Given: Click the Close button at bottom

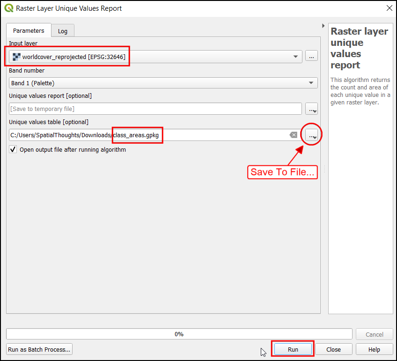Looking at the screenshot, I should click(333, 349).
